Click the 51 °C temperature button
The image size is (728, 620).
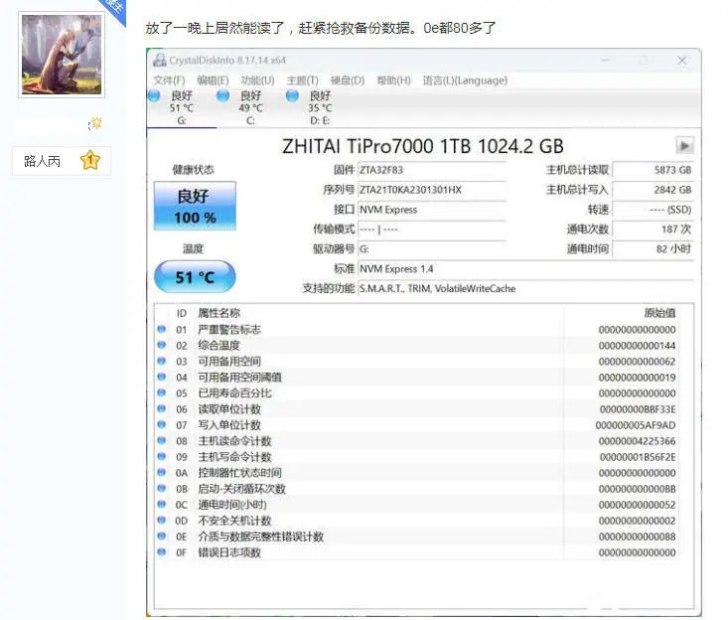click(x=195, y=277)
